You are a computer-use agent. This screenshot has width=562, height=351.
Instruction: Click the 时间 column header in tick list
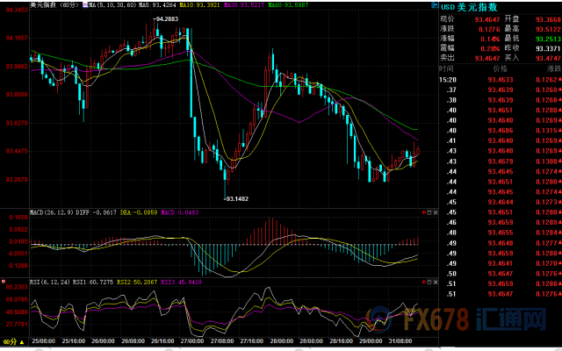[447, 68]
